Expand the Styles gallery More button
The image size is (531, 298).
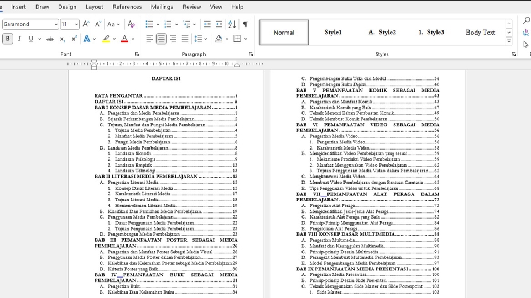(509, 41)
